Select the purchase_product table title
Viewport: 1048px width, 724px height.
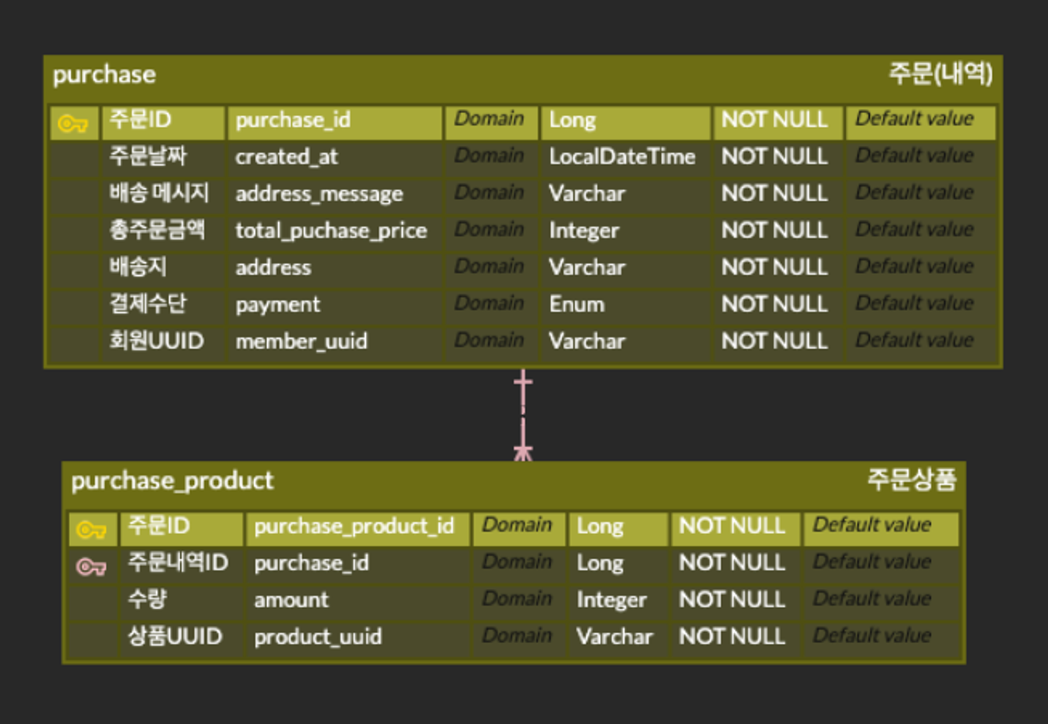[x=172, y=481]
